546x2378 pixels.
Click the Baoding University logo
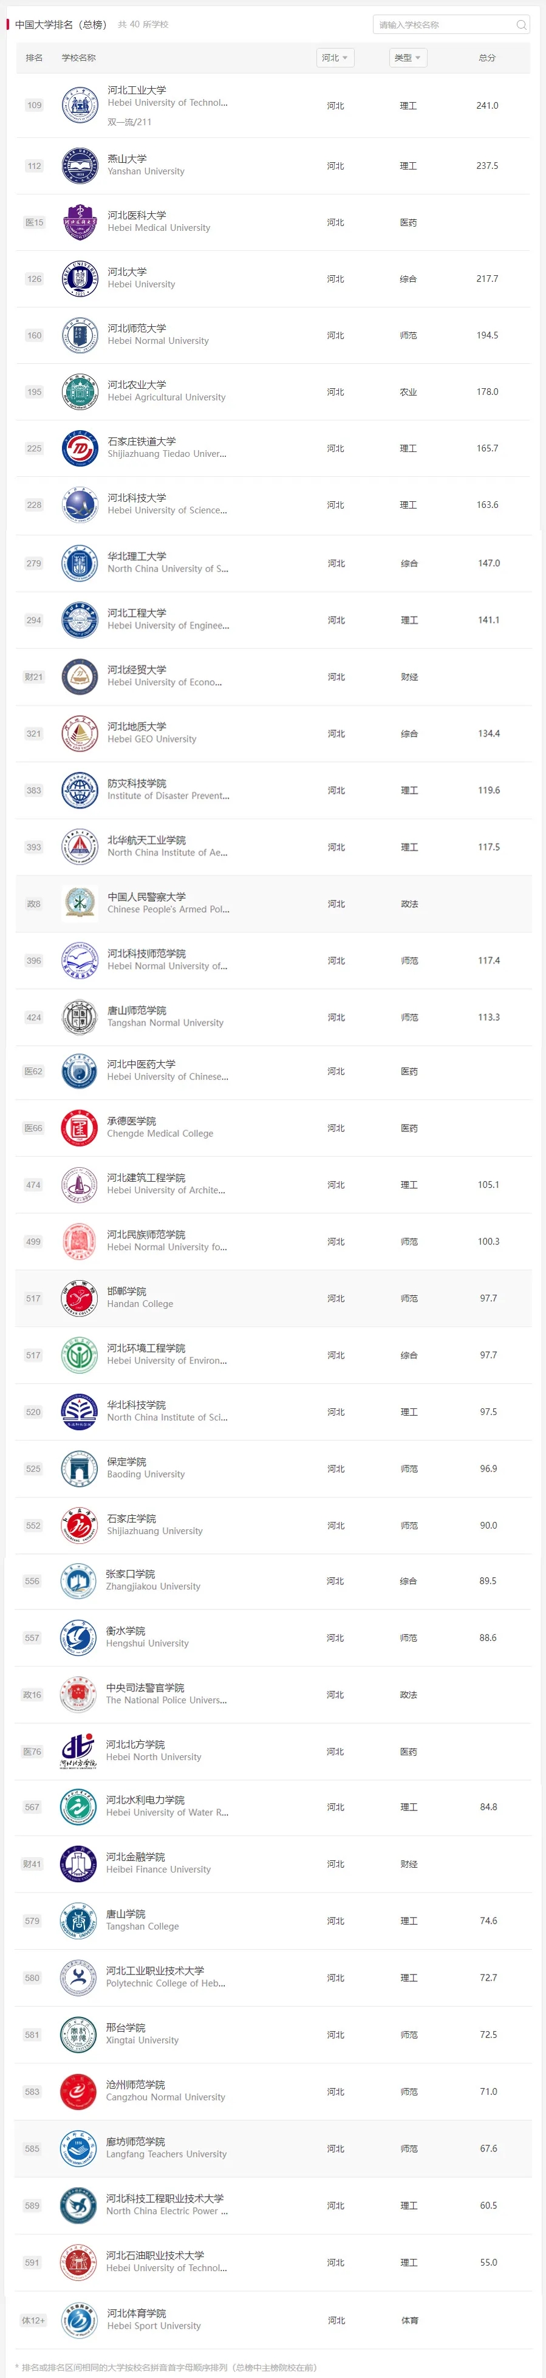[x=80, y=1468]
